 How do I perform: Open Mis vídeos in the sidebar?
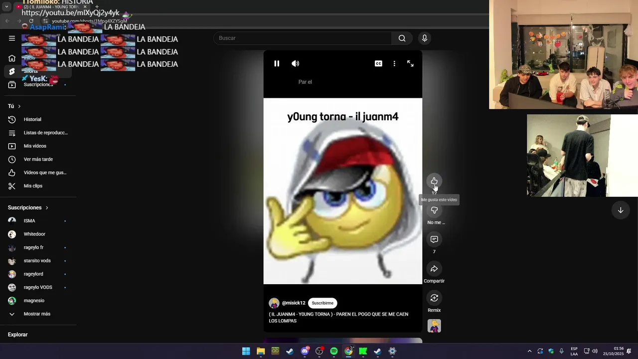[38, 146]
